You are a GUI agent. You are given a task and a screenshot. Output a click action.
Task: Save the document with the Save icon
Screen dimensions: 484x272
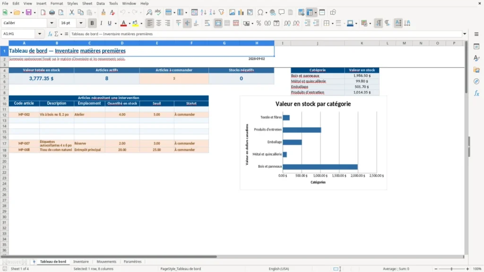pyautogui.click(x=29, y=12)
